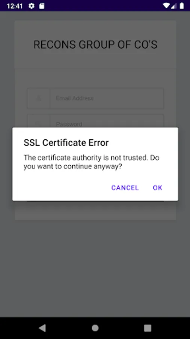
Task: Tap the Android home circle button
Action: pos(95,328)
